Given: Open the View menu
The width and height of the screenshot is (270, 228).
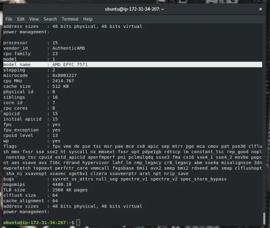Looking at the screenshot, I should 34,19.
